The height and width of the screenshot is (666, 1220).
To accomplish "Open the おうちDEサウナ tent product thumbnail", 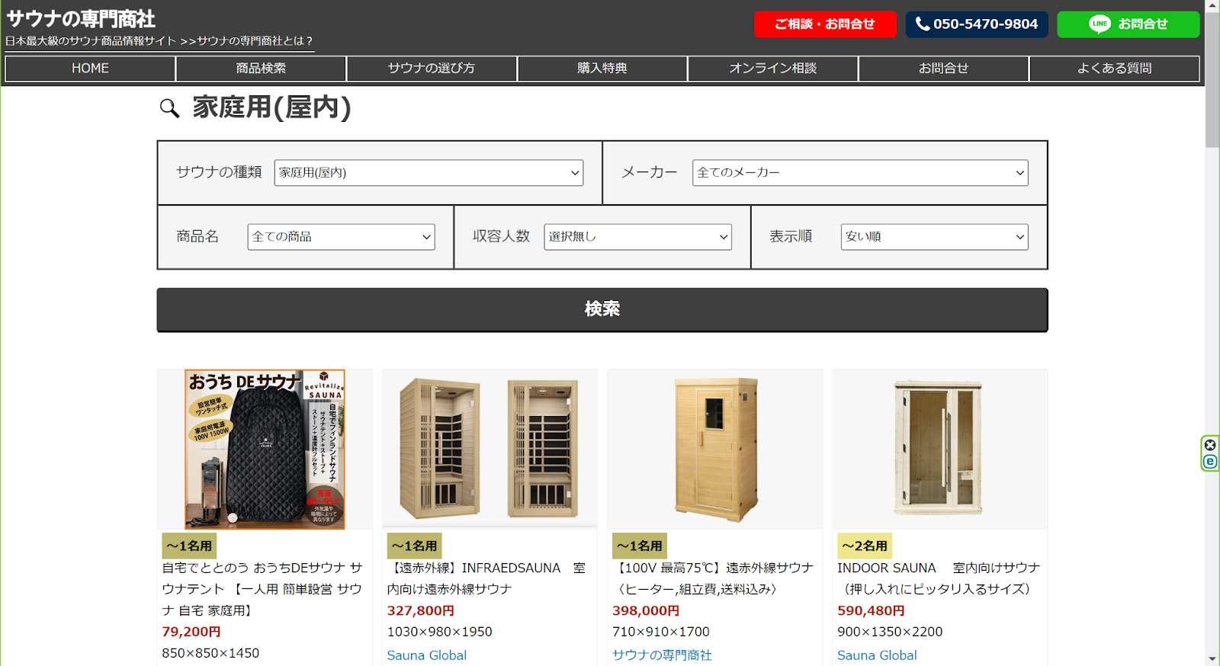I will coord(265,450).
